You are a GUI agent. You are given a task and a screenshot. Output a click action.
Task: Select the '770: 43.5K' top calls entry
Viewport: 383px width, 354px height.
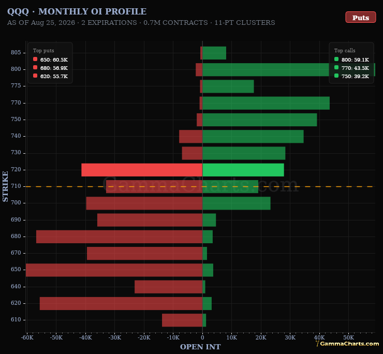click(x=352, y=68)
